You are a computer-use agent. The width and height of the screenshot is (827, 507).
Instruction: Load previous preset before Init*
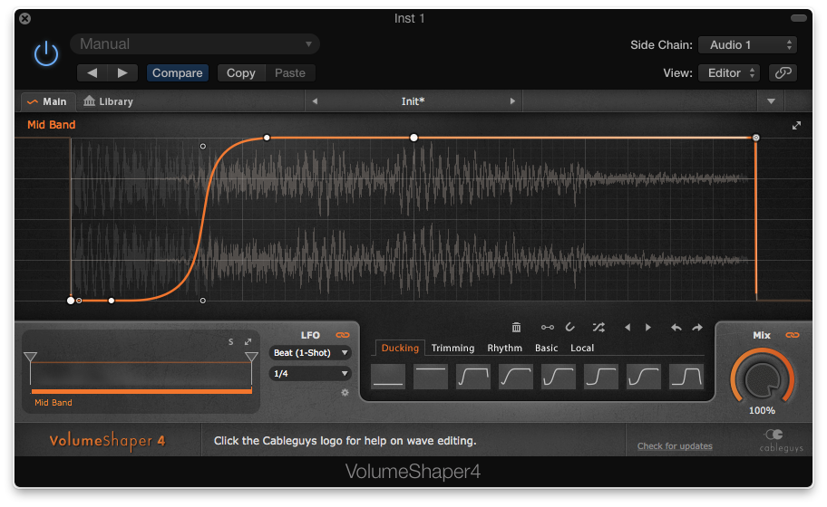coord(315,101)
